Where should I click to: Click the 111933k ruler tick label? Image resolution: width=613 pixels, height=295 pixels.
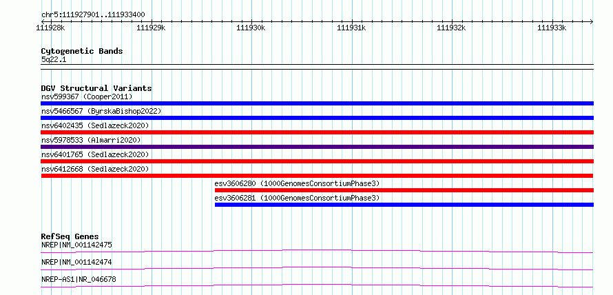552,28
